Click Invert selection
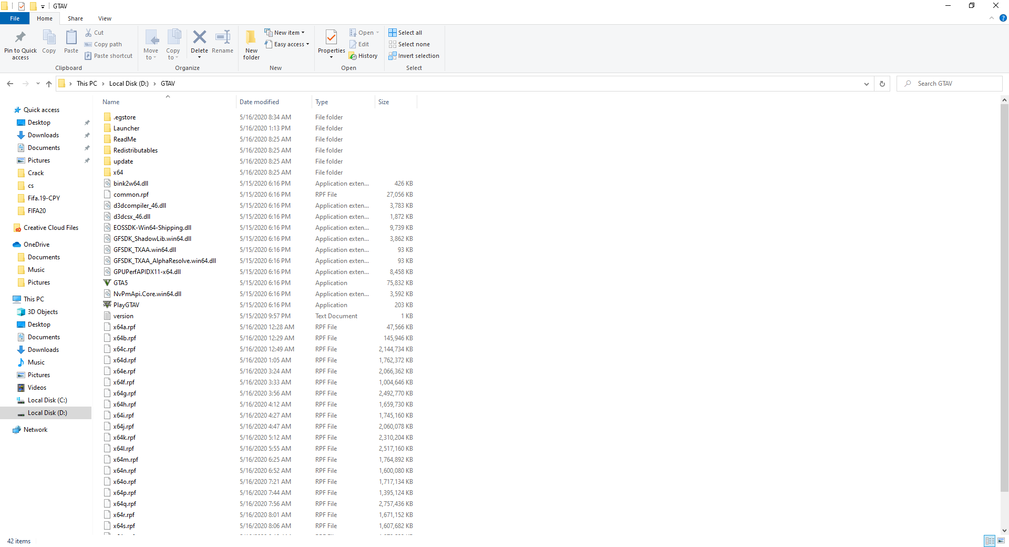1009x547 pixels. (x=414, y=56)
